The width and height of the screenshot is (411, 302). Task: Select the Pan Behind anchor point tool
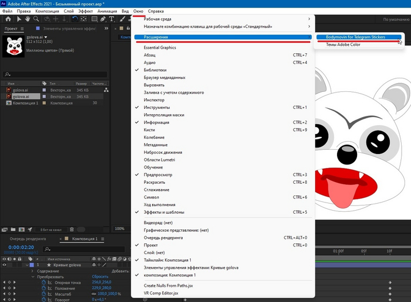coord(83,19)
